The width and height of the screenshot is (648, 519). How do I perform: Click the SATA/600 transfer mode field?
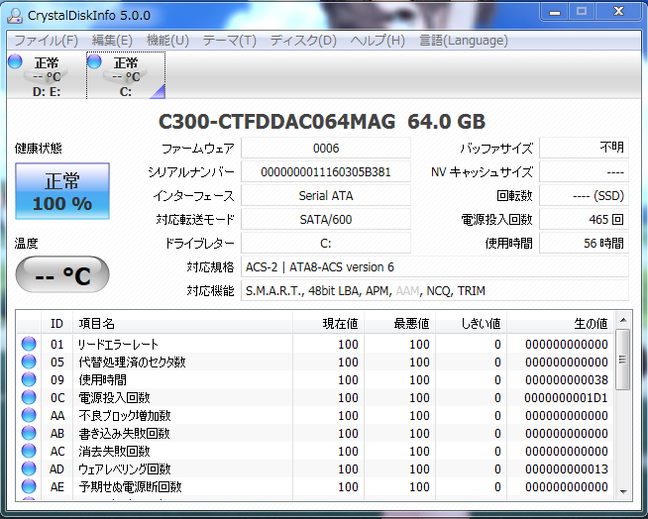326,220
